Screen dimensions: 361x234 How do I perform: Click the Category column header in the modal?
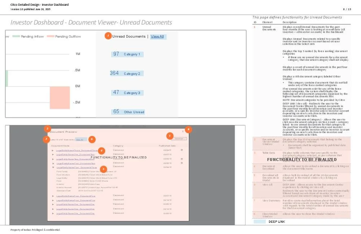coord(118,146)
